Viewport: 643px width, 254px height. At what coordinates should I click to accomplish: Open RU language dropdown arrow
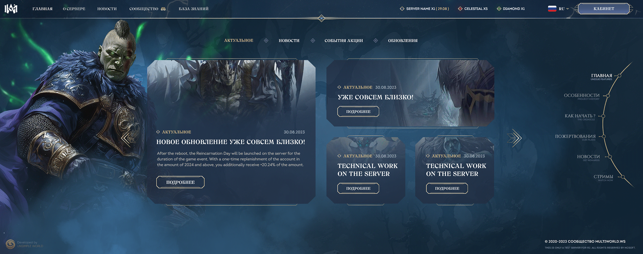(567, 9)
